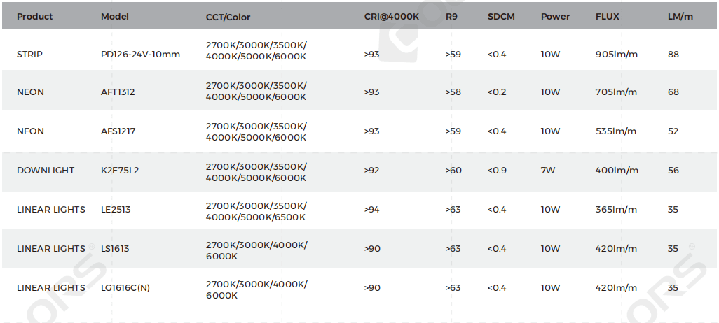Select the AFS1217 model cell
Screen dimensions: 719x323
click(x=118, y=131)
